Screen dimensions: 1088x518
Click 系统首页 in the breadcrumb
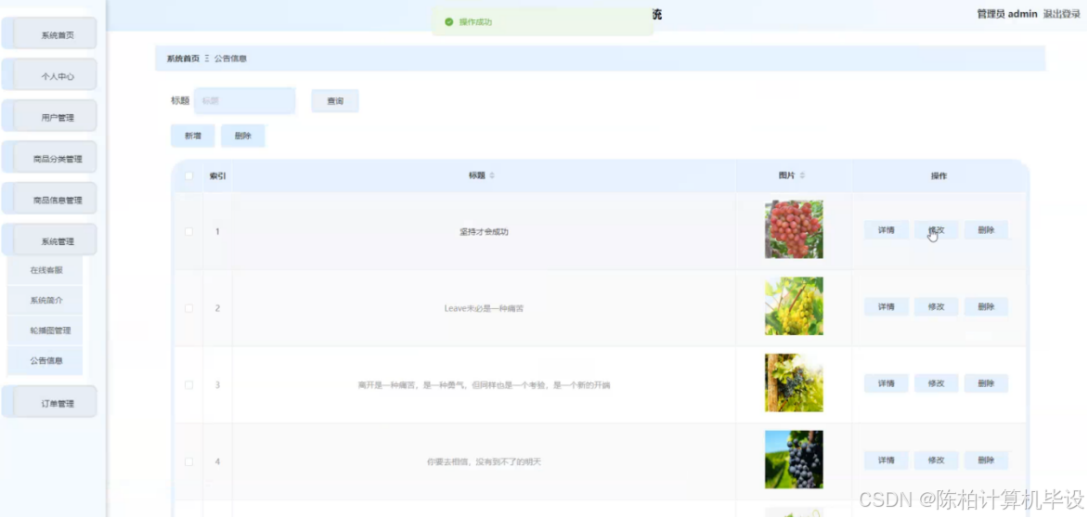pyautogui.click(x=183, y=58)
